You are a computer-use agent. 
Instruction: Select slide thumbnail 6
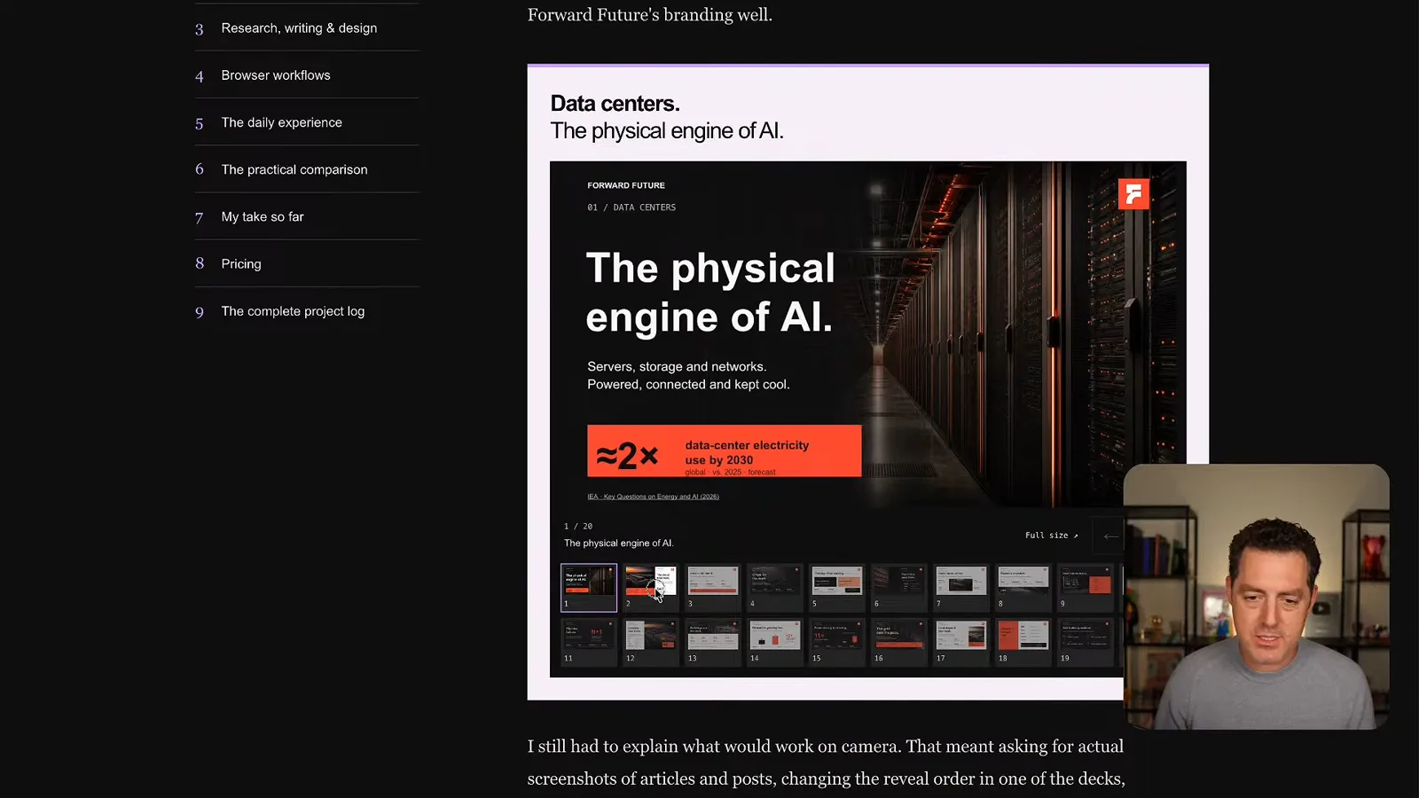click(899, 587)
